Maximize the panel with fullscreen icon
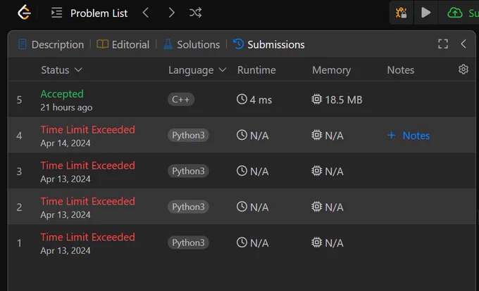The width and height of the screenshot is (479, 291). pyautogui.click(x=443, y=44)
